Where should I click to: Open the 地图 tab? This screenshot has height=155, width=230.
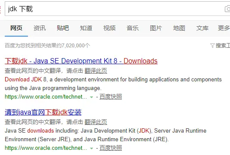(179, 28)
